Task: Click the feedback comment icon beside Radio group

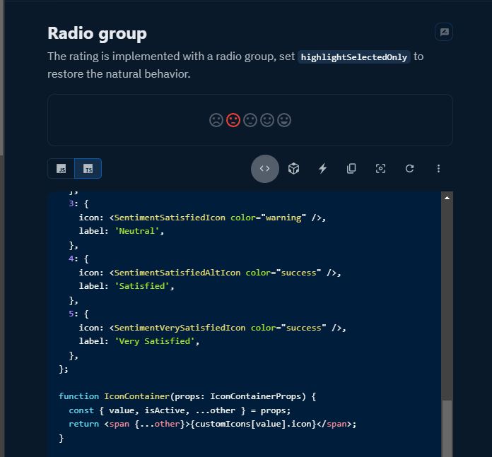Action: [x=444, y=32]
